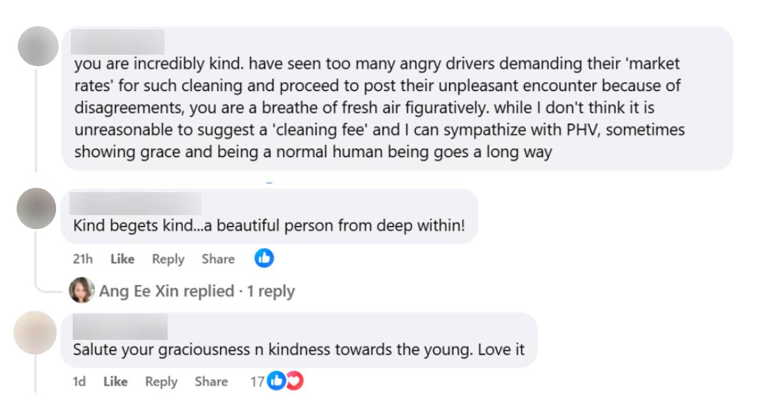Click the blue thumbs-up reaction icon beside 17
Image resolution: width=765 pixels, height=401 pixels.
276,381
